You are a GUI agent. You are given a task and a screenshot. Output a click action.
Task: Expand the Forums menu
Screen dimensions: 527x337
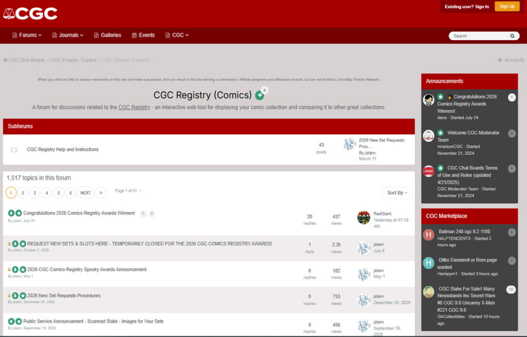(27, 36)
